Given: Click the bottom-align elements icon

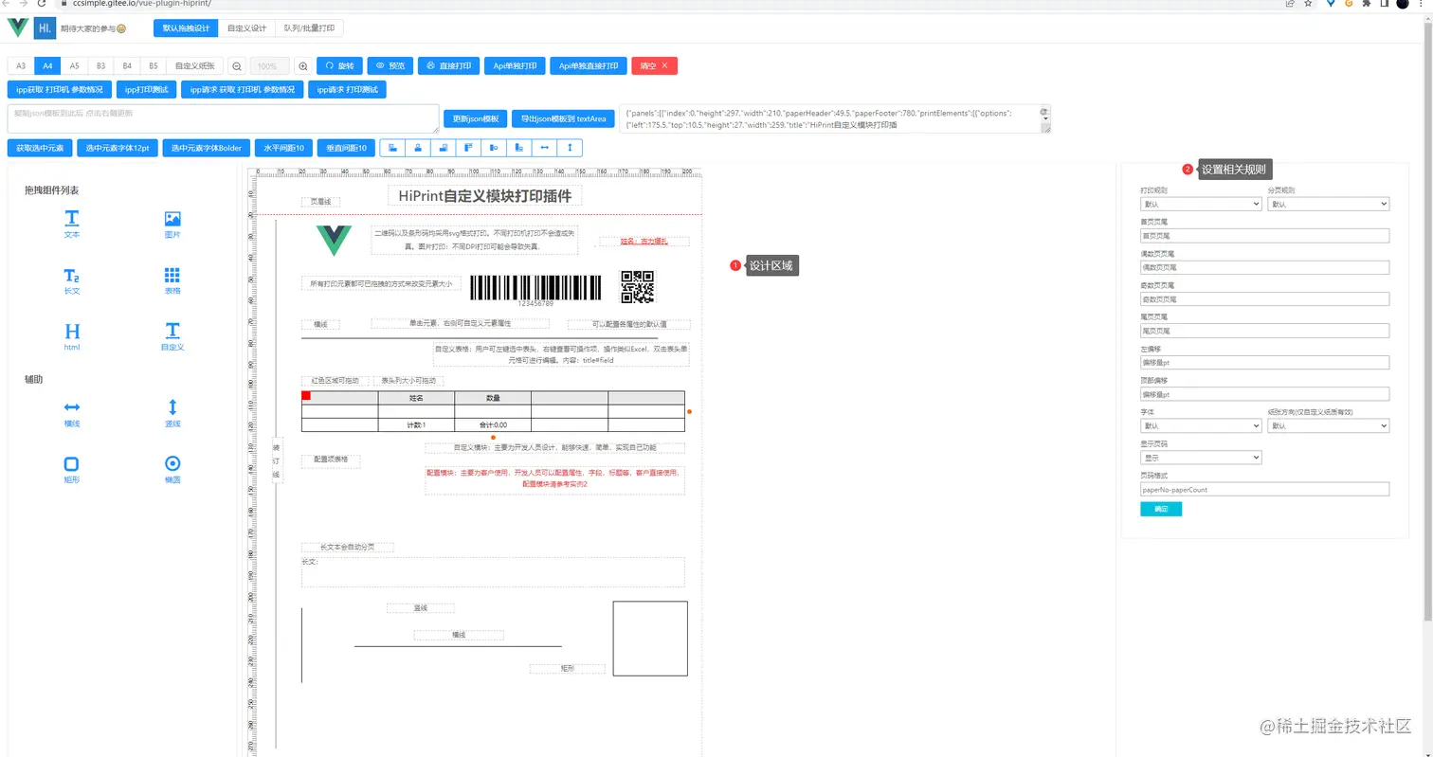Looking at the screenshot, I should [x=518, y=148].
